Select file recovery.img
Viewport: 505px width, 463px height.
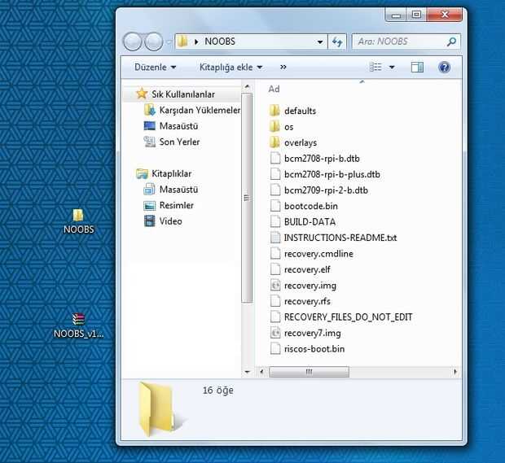(x=310, y=286)
